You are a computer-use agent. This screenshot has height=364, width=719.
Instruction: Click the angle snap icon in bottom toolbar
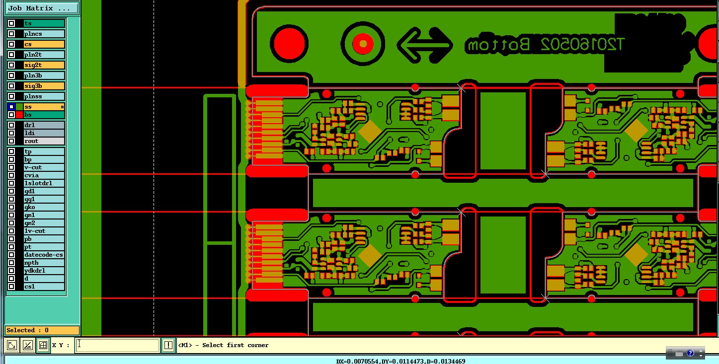pos(28,345)
